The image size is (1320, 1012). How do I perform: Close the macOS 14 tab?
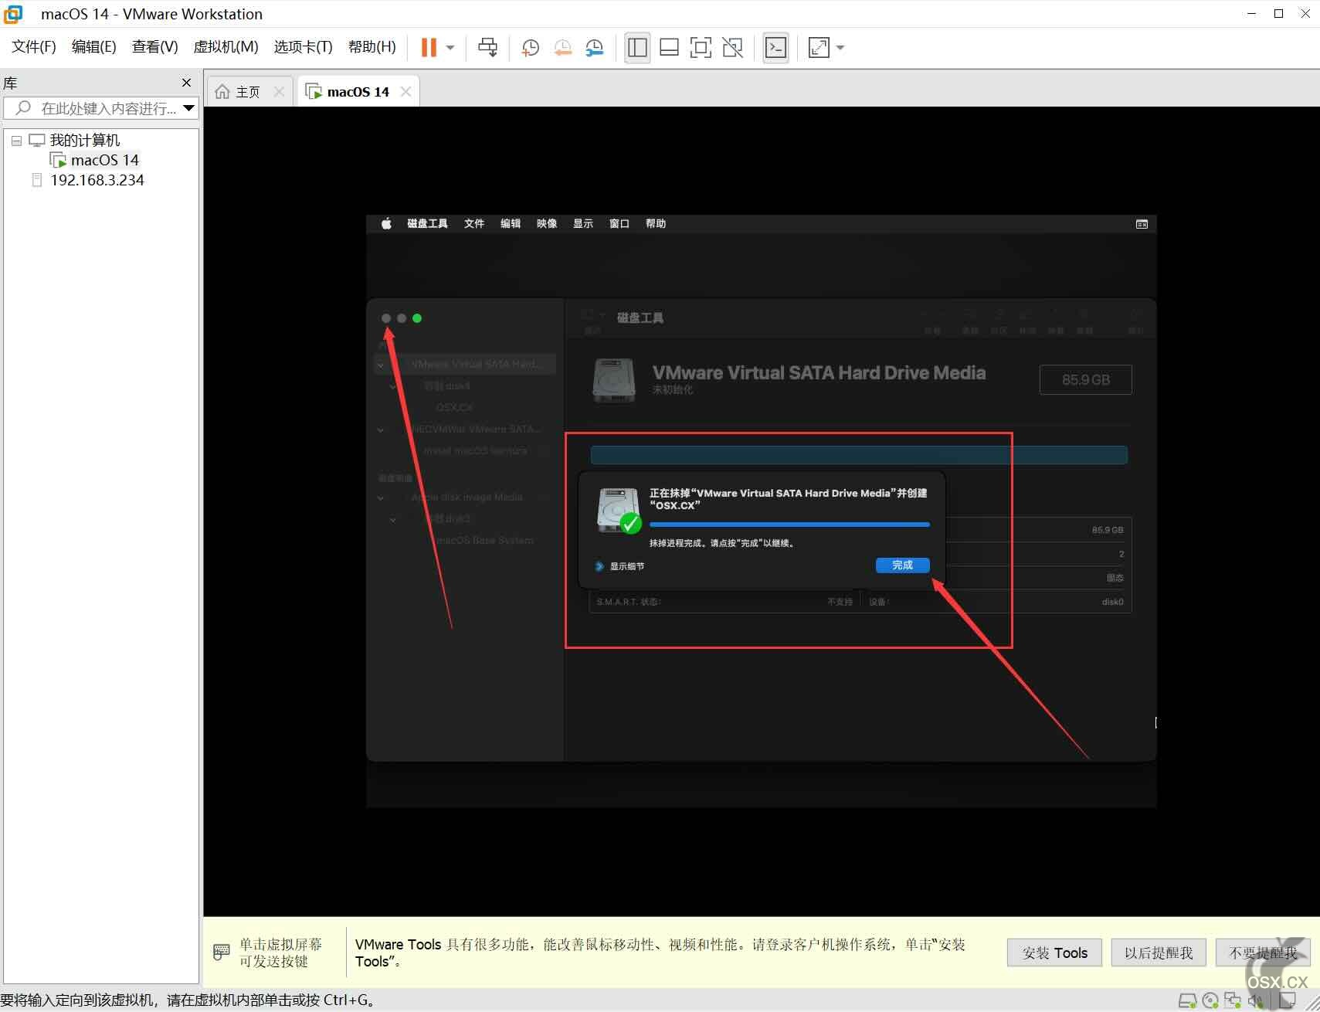(x=406, y=92)
